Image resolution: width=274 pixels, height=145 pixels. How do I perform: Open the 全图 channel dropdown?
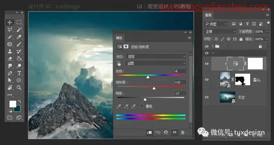point(156,63)
